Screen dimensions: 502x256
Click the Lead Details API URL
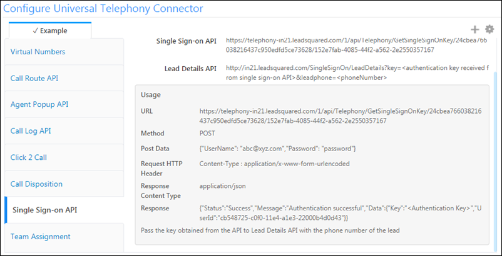pyautogui.click(x=356, y=73)
